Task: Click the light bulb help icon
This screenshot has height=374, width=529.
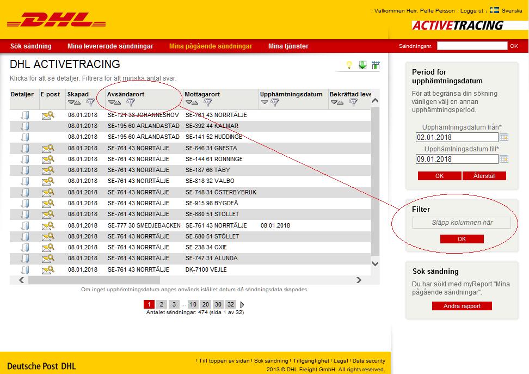Action: (x=349, y=65)
